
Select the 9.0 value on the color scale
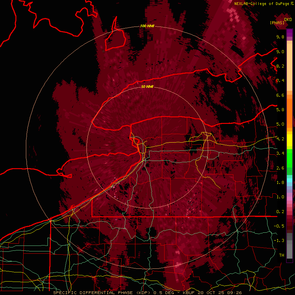point(280,51)
